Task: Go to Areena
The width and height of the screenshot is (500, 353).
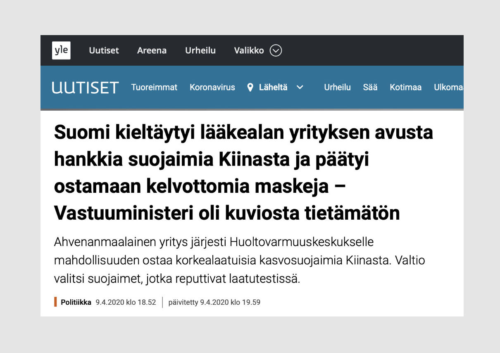Action: (x=152, y=50)
